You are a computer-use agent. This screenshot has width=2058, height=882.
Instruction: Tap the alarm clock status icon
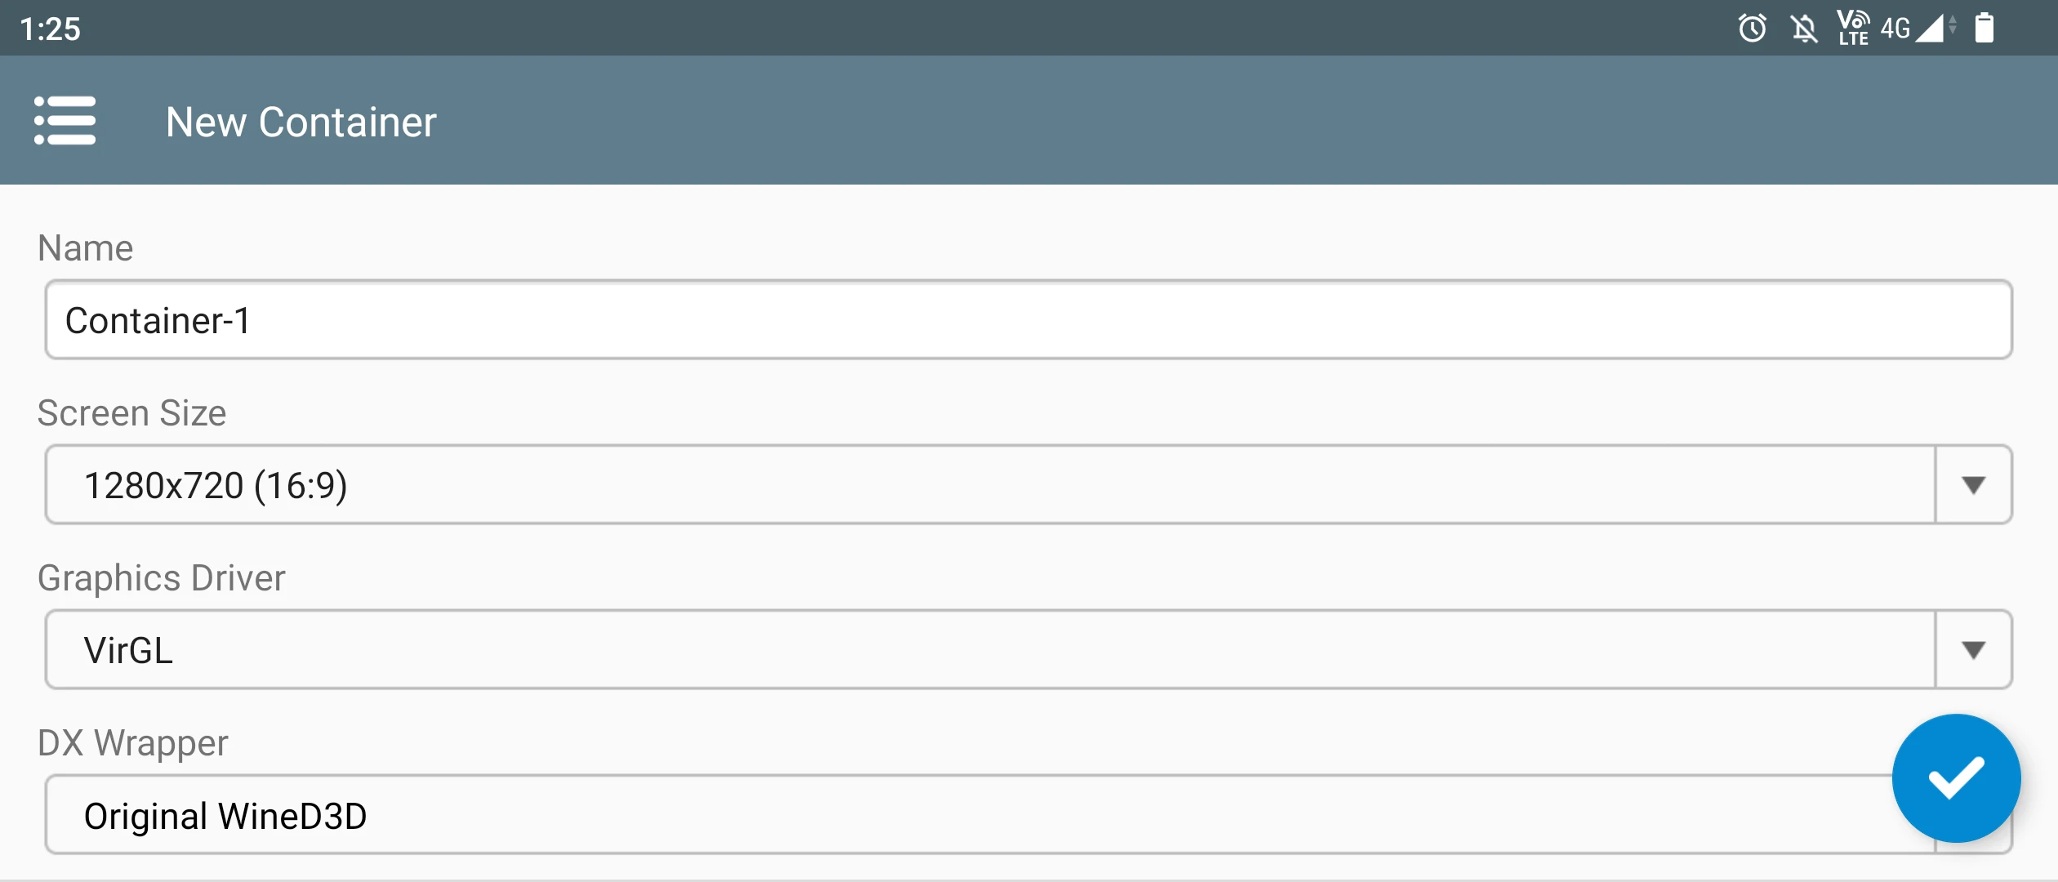pyautogui.click(x=1752, y=29)
